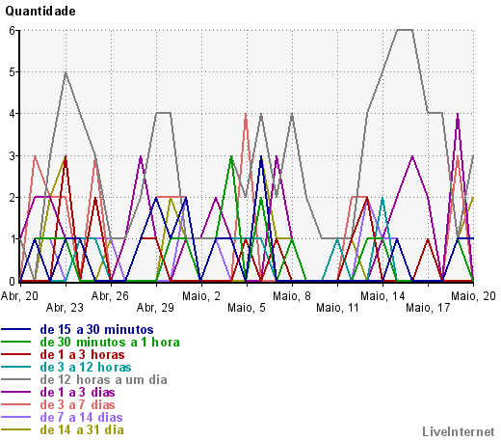Image resolution: width=501 pixels, height=441 pixels.
Task: Click the 'de 15 a 30 minutos' legend label
Action: click(x=96, y=330)
